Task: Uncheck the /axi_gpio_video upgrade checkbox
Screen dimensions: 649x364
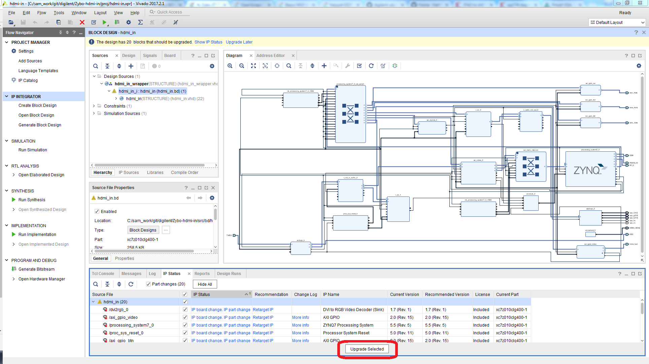Action: [x=185, y=317]
